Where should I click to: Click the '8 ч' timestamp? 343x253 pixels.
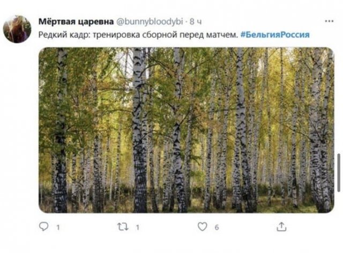pyautogui.click(x=196, y=21)
